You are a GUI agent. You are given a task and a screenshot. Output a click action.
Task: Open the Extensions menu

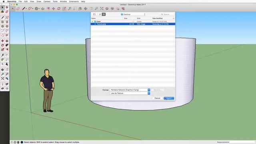[x=74, y=2]
